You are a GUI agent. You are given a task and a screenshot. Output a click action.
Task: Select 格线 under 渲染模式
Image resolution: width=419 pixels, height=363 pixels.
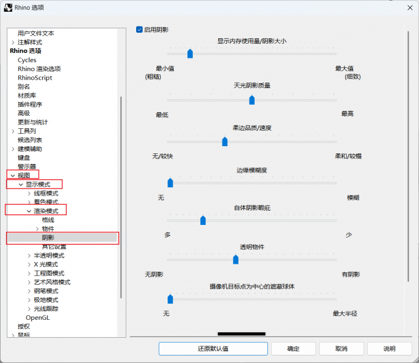[48, 220]
